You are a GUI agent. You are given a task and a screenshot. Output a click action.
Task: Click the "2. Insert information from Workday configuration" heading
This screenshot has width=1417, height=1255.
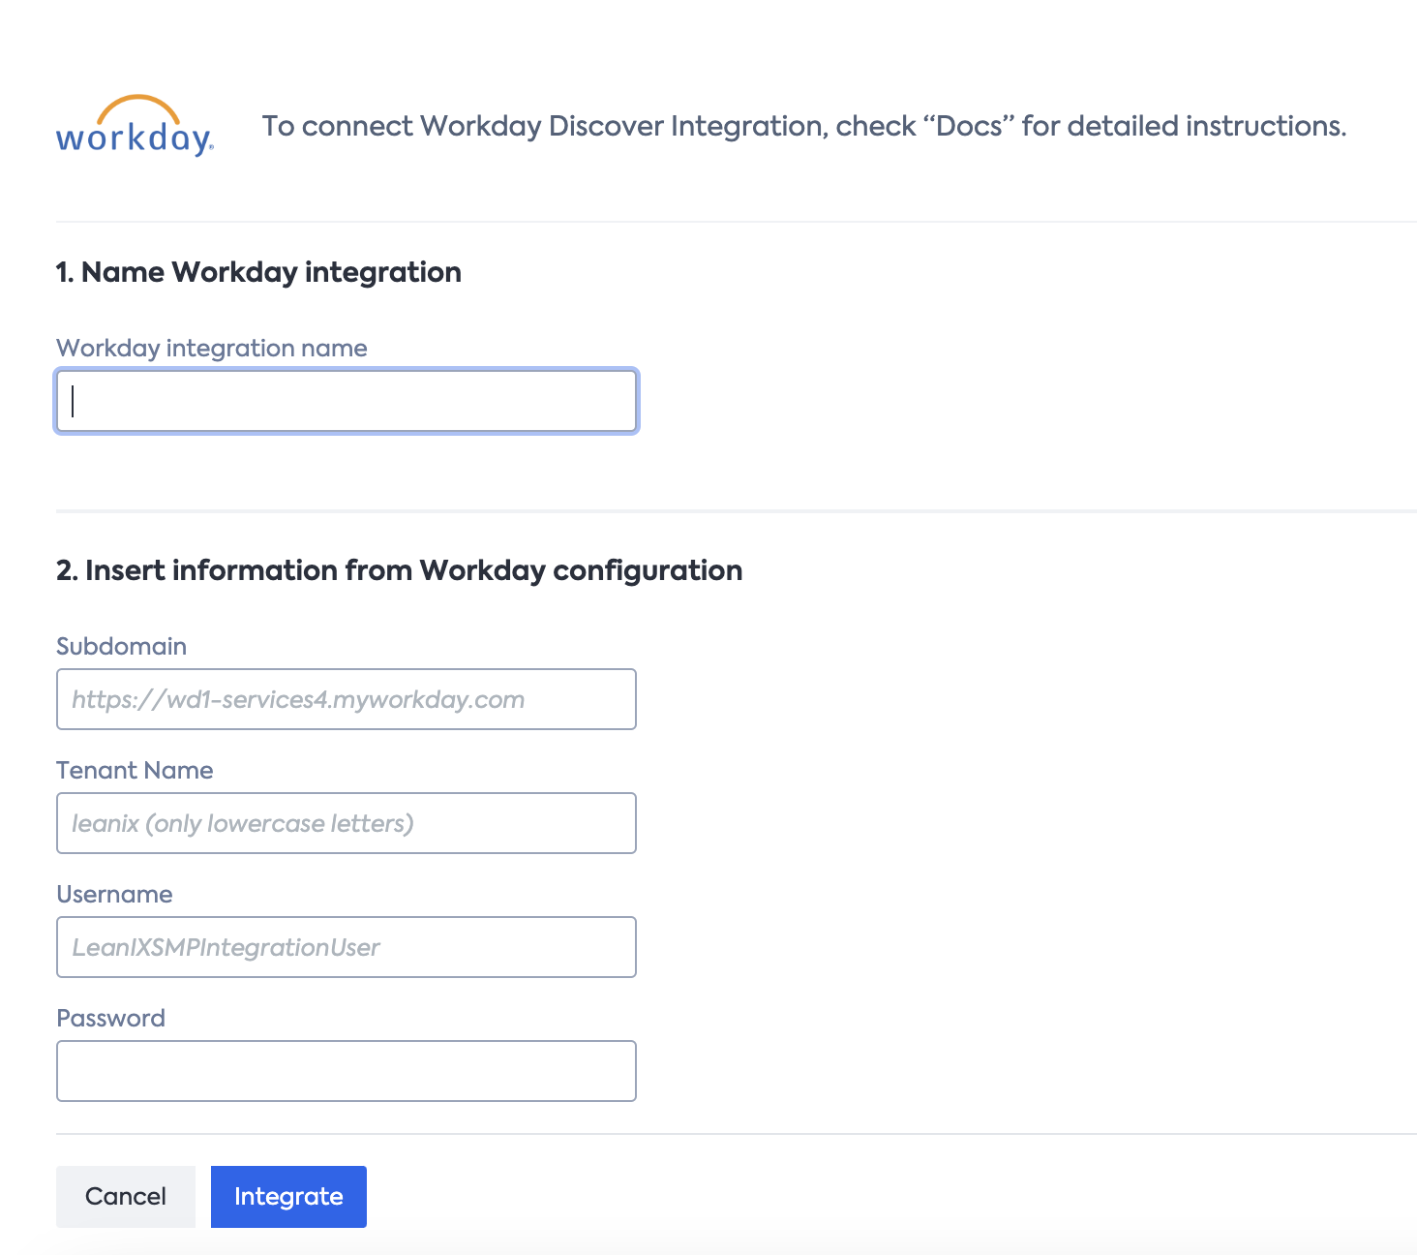point(399,570)
